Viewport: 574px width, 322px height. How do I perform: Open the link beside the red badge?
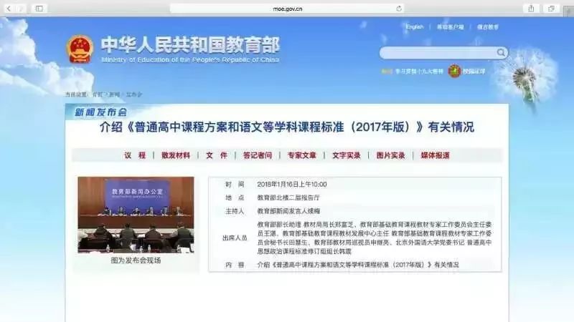coord(474,72)
